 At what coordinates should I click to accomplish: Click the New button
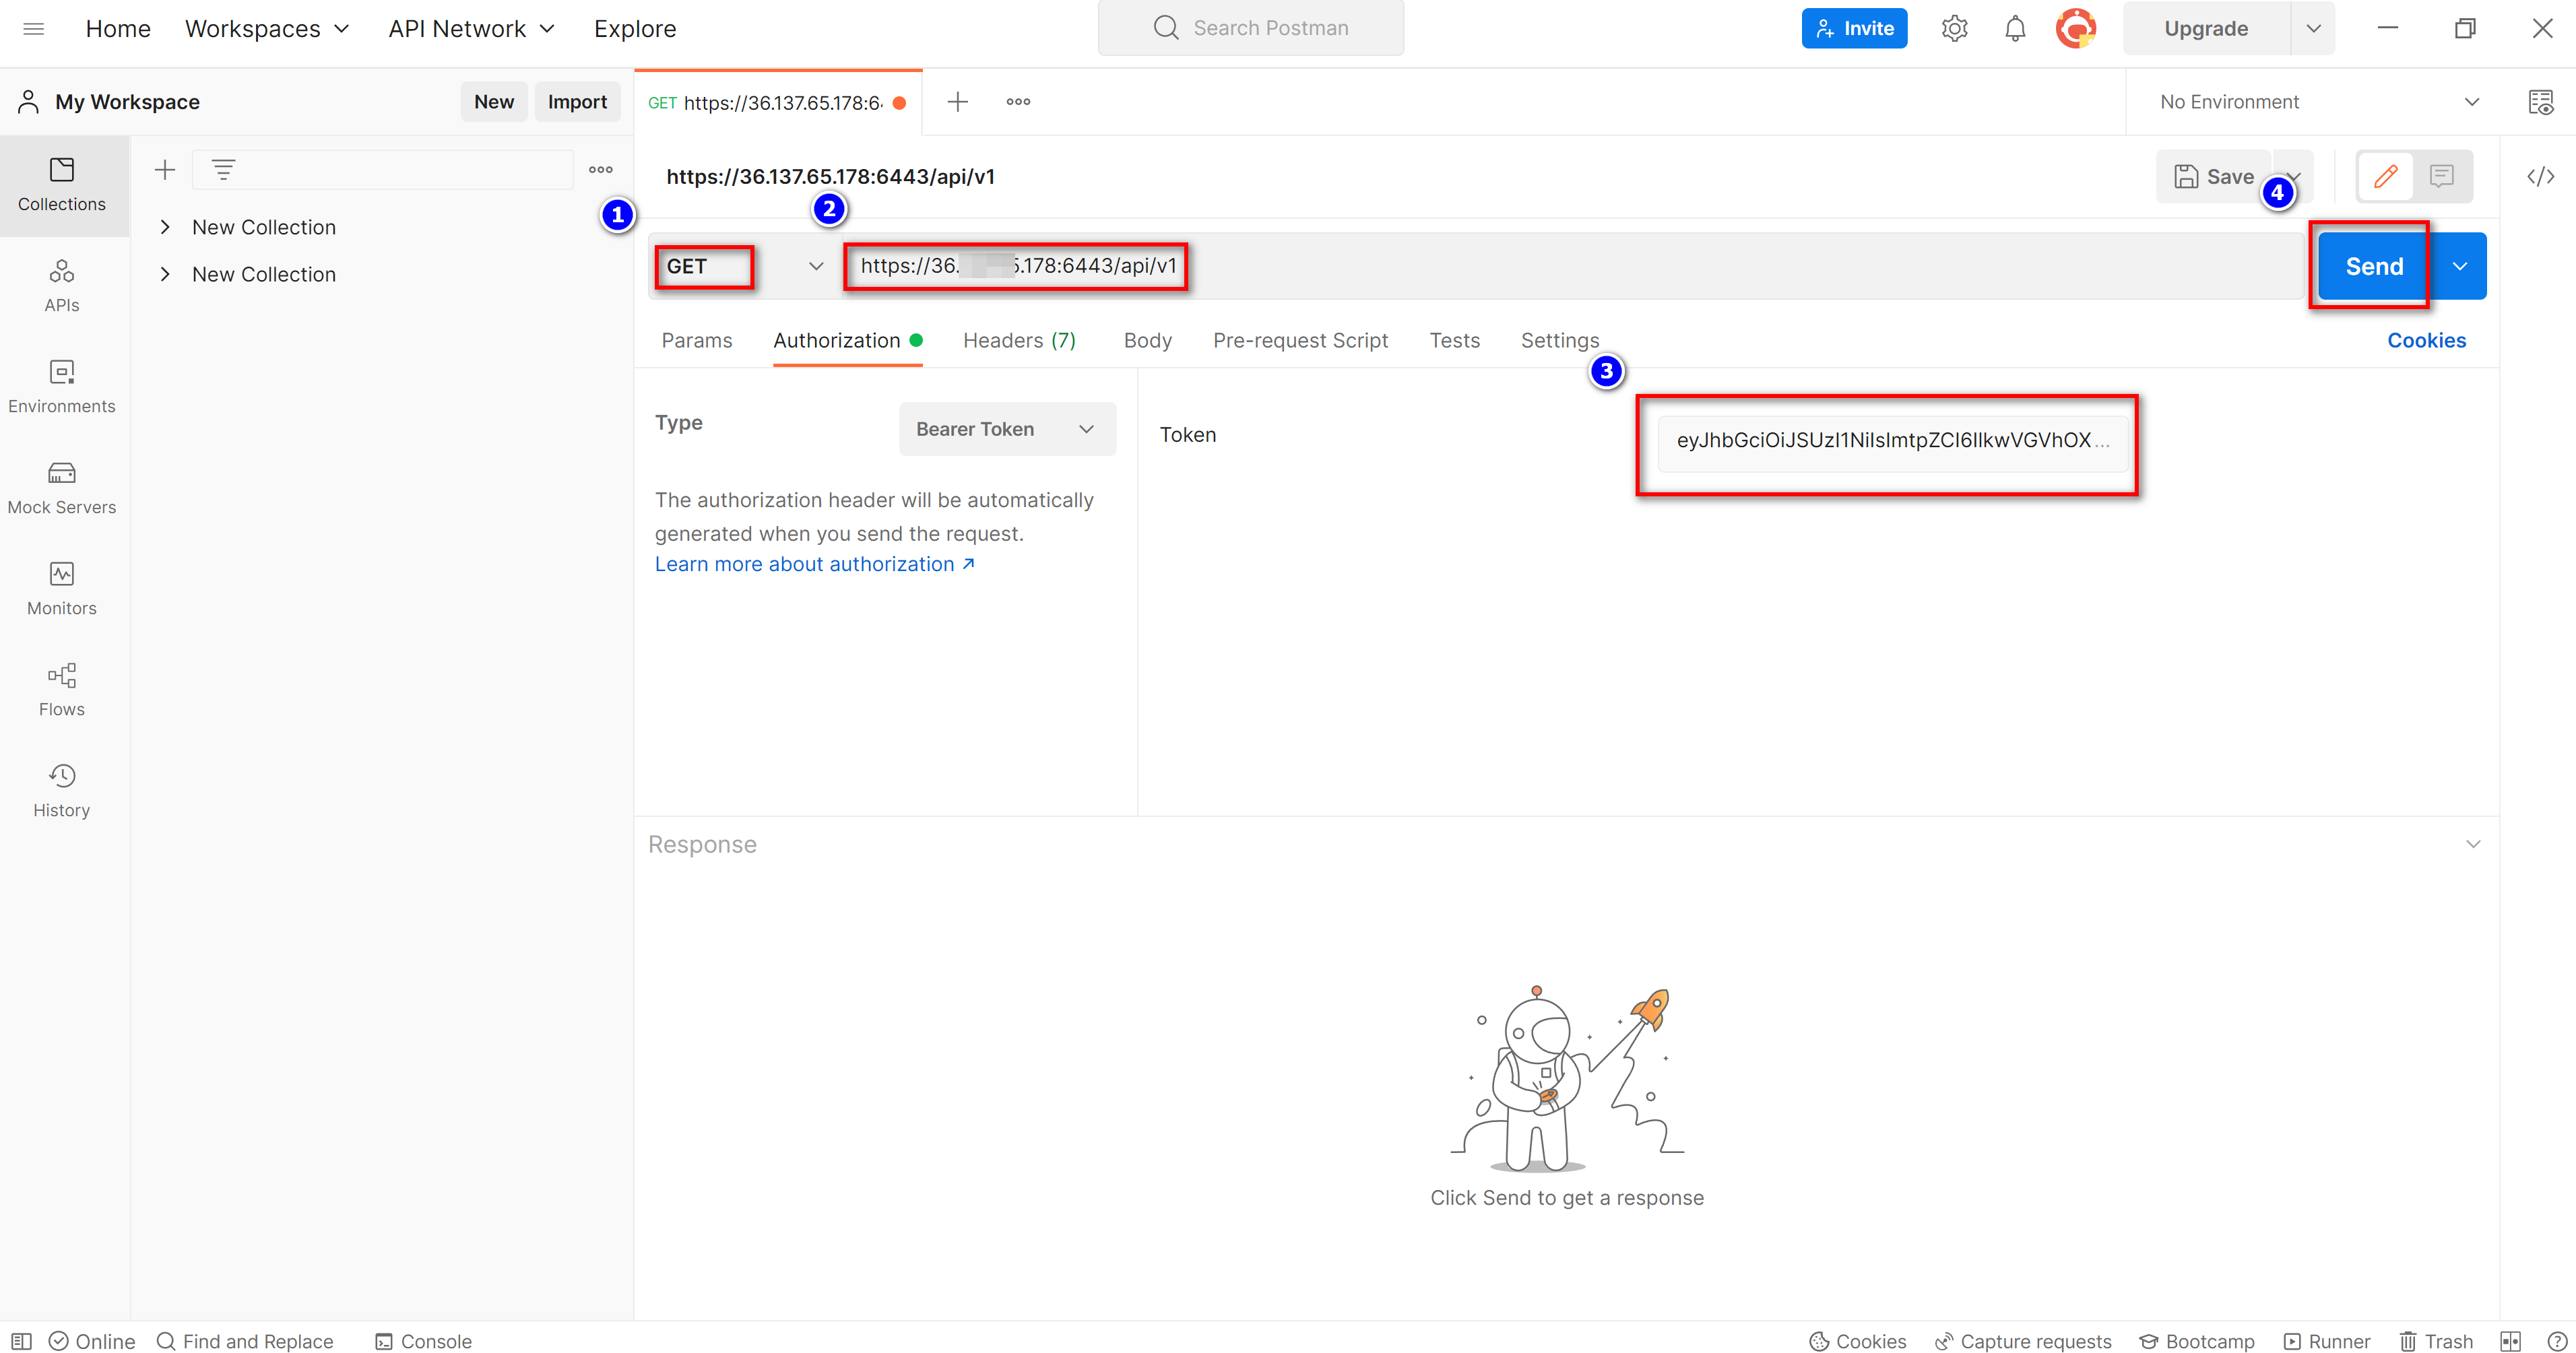[494, 102]
